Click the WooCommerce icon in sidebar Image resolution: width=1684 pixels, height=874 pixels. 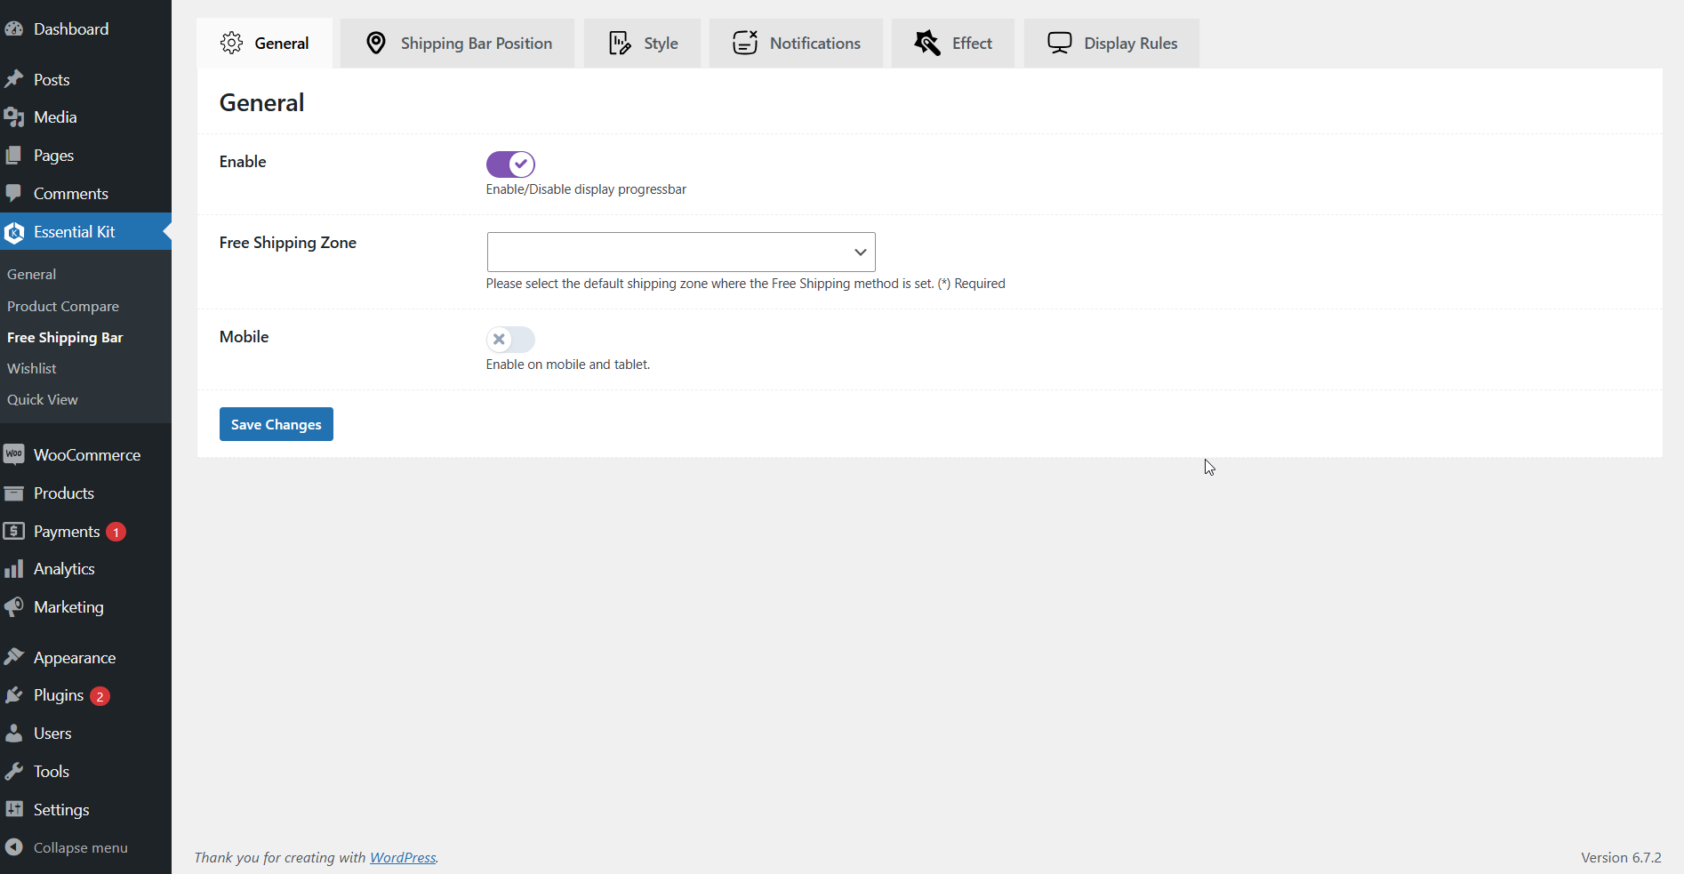click(x=14, y=454)
